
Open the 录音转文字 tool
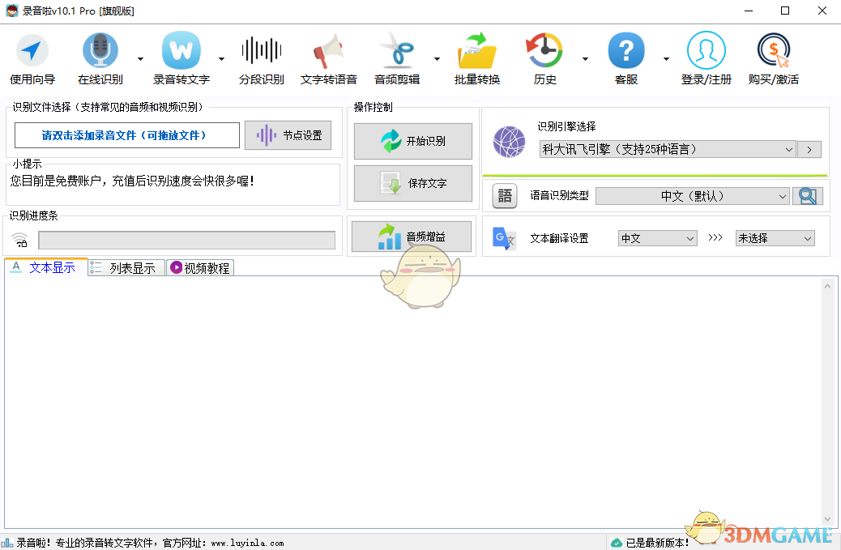click(x=181, y=59)
